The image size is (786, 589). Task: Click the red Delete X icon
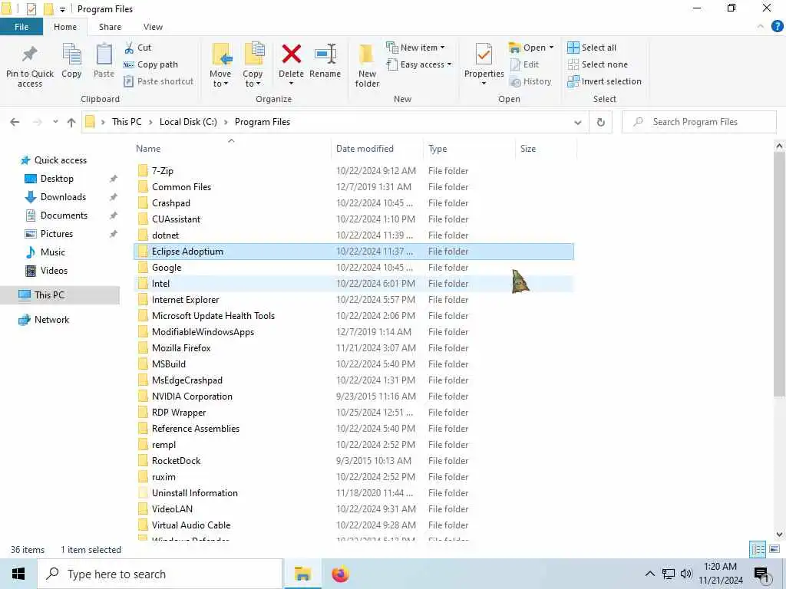291,54
